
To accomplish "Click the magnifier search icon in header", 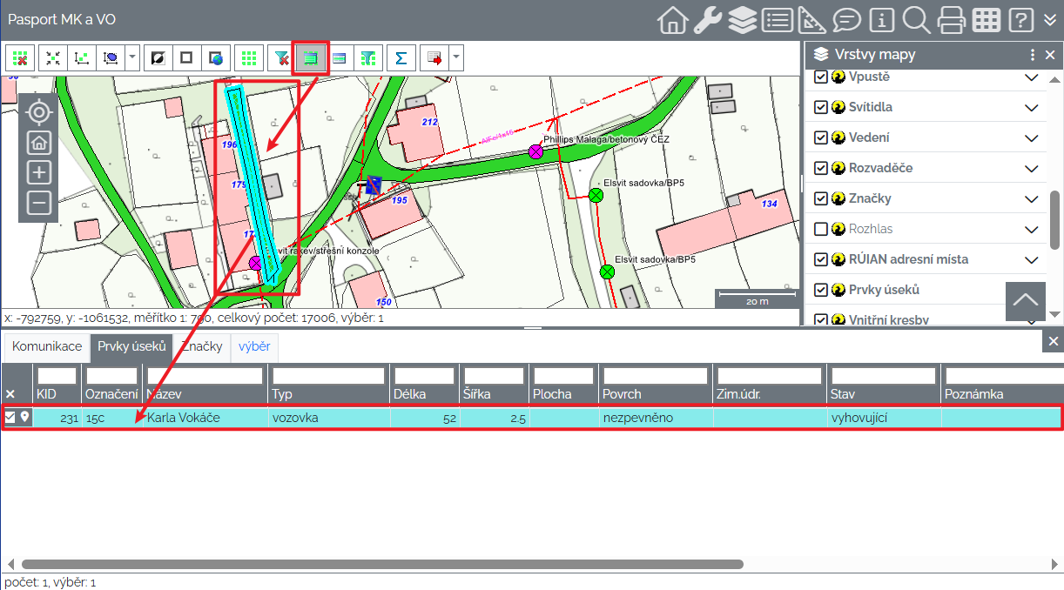I will click(x=916, y=19).
